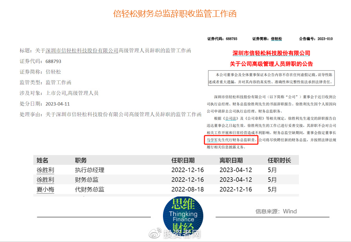Select the date 2022-08-18

coord(188,189)
